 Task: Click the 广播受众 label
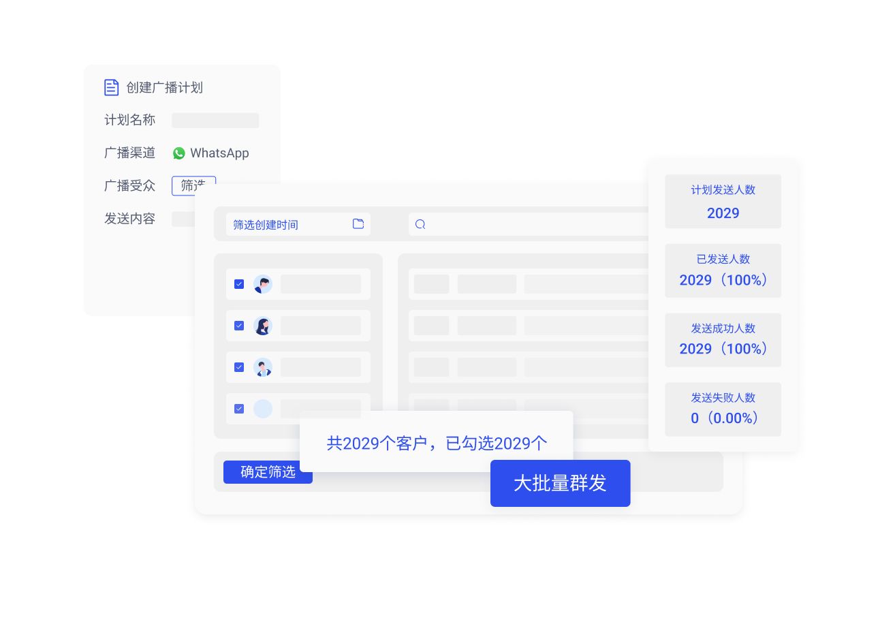pyautogui.click(x=129, y=185)
